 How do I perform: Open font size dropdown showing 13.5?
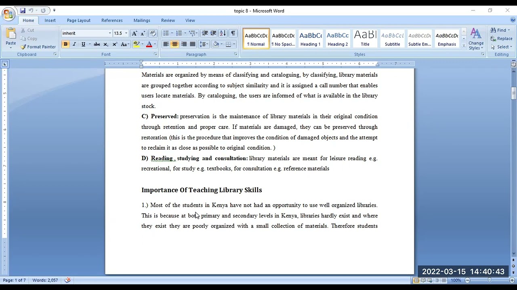pos(126,33)
